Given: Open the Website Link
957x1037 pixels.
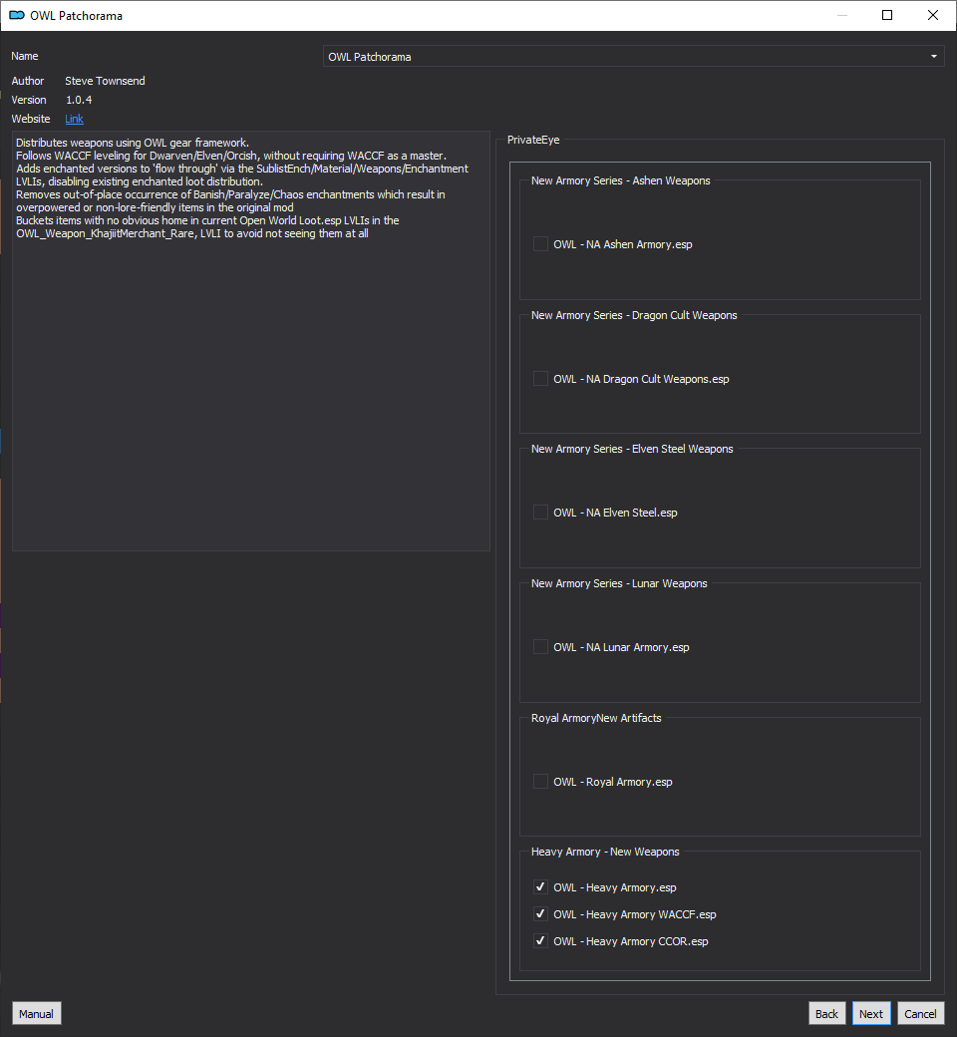Looking at the screenshot, I should [x=74, y=119].
